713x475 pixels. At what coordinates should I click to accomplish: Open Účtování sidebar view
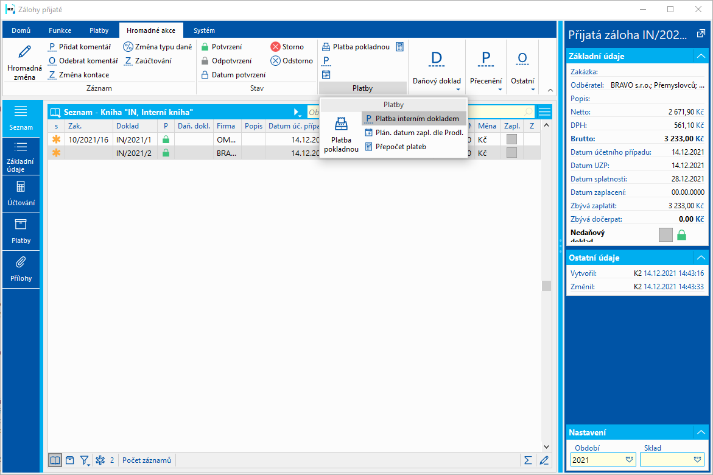(21, 194)
